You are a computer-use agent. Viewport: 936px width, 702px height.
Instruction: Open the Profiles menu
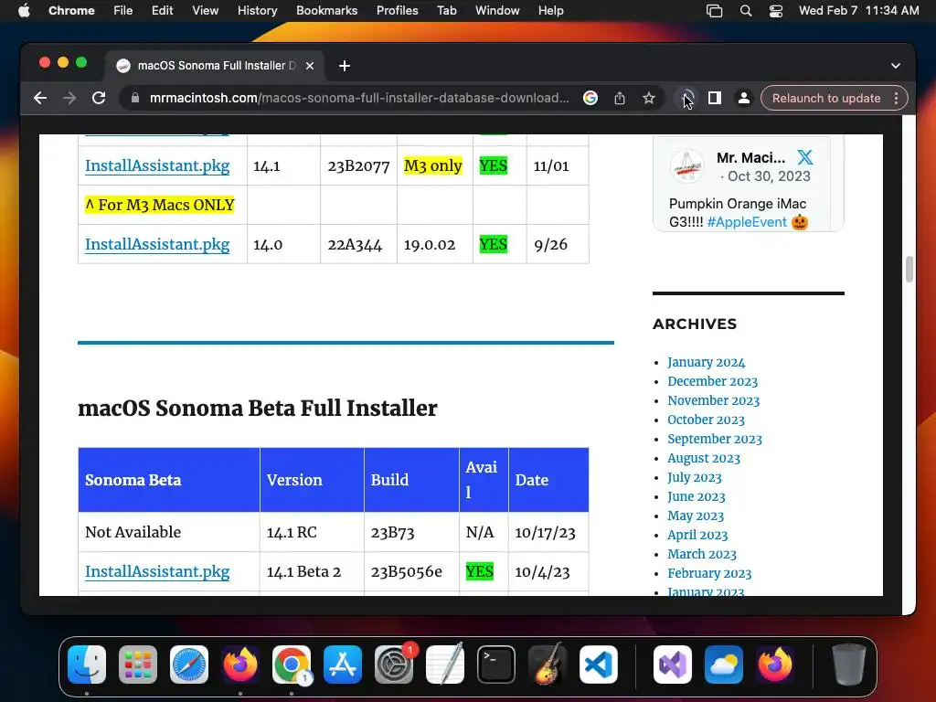point(397,11)
